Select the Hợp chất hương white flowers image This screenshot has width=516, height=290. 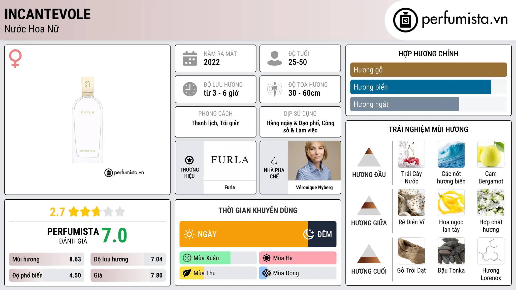(x=491, y=203)
